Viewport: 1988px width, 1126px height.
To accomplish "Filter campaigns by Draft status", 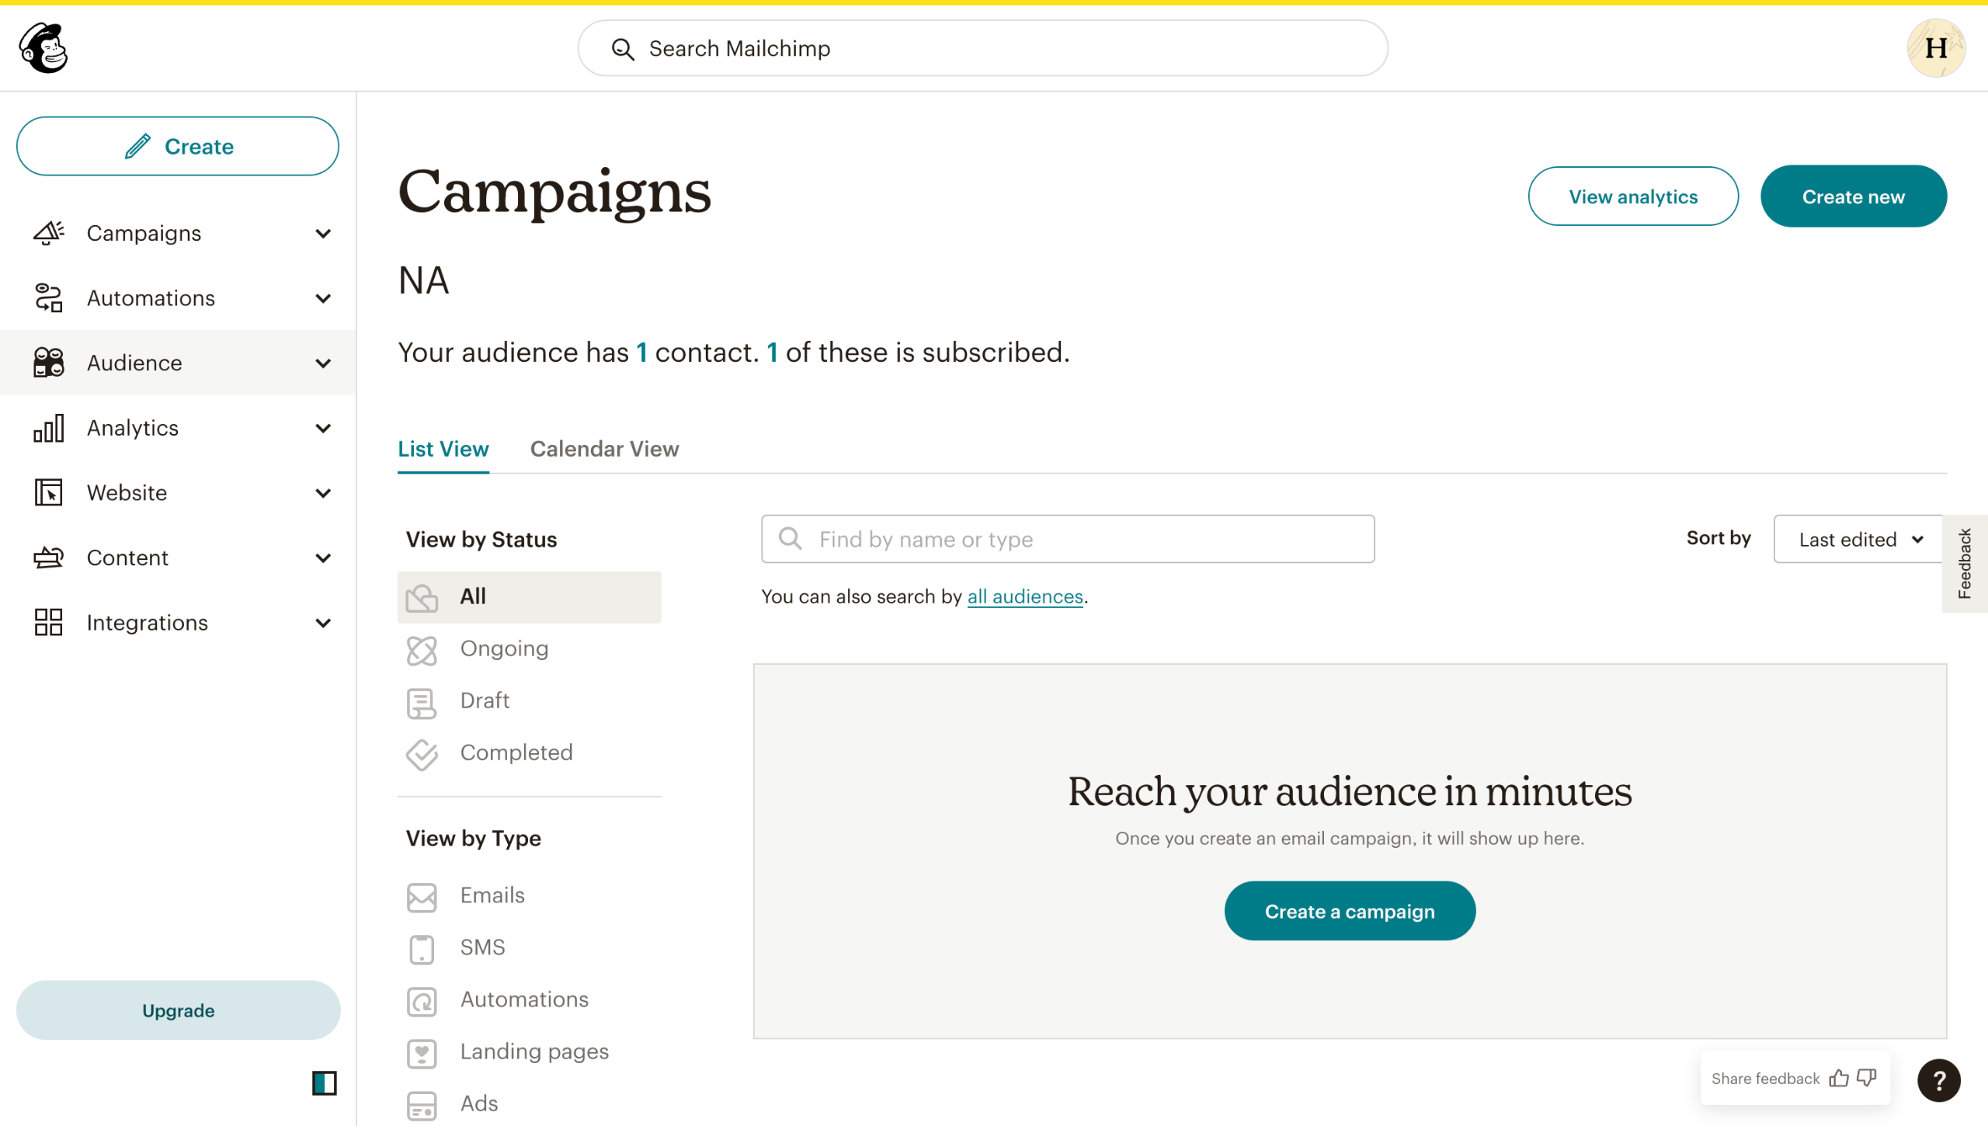I will pyautogui.click(x=529, y=701).
